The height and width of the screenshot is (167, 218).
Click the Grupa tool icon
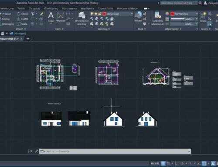tap(203, 17)
